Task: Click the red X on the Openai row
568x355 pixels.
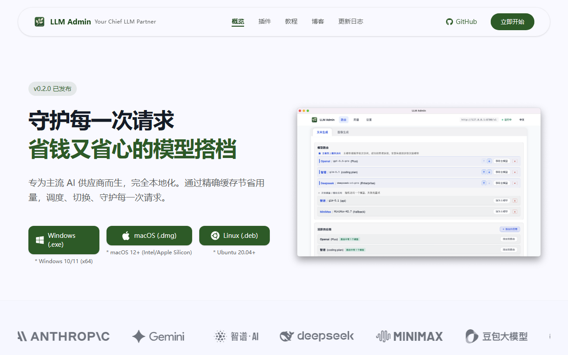Action: tap(515, 161)
